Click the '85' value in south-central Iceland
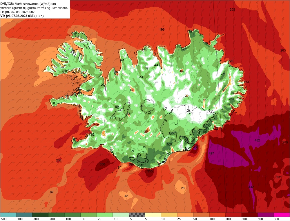The height and width of the screenshot is (221, 290). click(x=146, y=132)
